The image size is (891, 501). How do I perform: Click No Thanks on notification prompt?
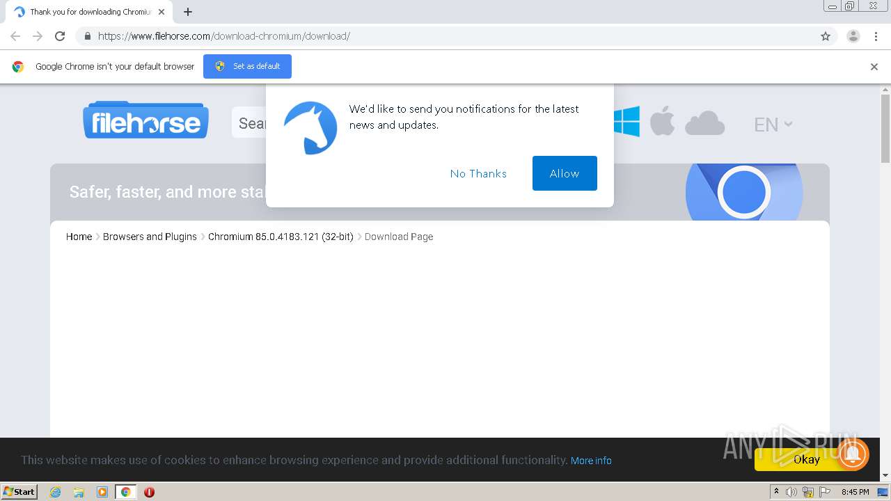click(x=478, y=173)
